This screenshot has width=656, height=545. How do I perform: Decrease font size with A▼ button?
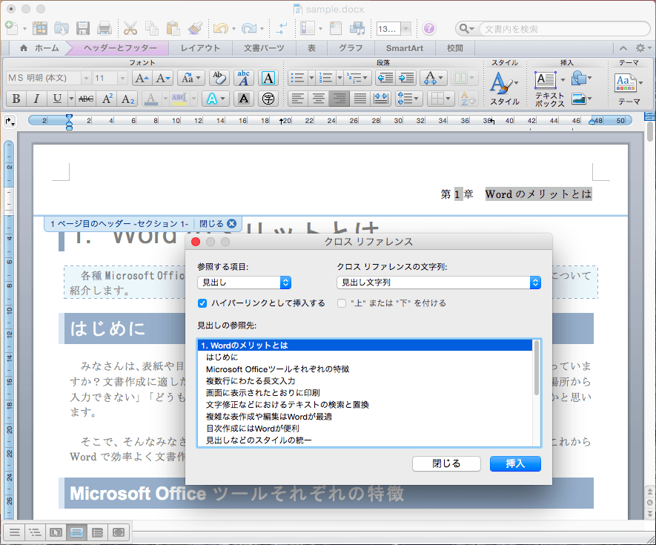[x=162, y=78]
